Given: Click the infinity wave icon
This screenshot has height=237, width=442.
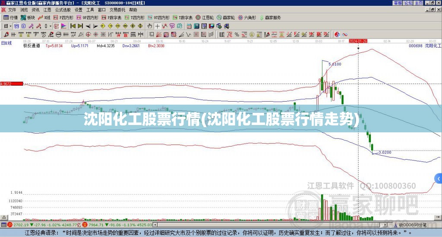Looking at the screenshot, I should (x=345, y=35).
